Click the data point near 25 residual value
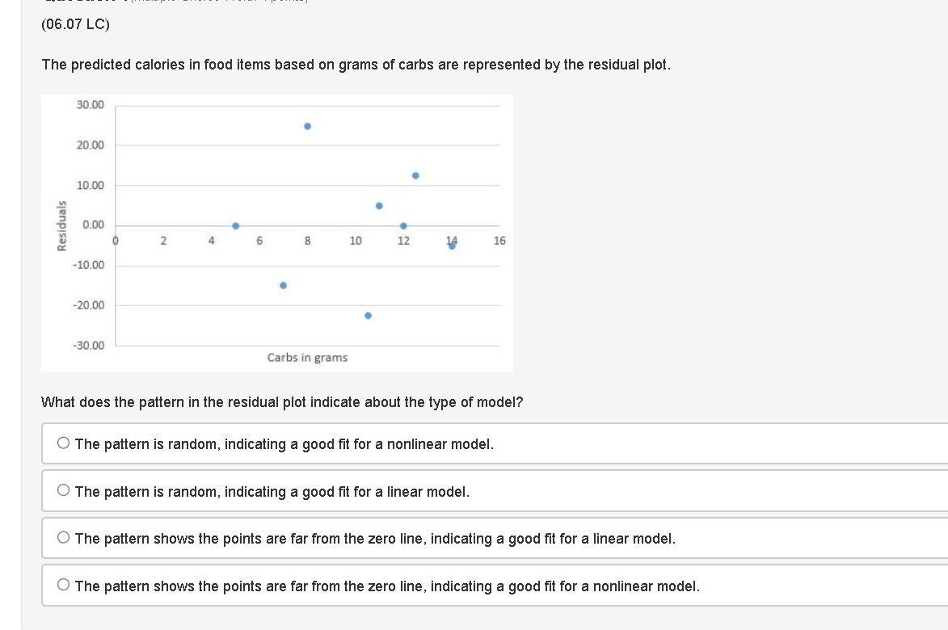This screenshot has height=630, width=948. click(306, 125)
